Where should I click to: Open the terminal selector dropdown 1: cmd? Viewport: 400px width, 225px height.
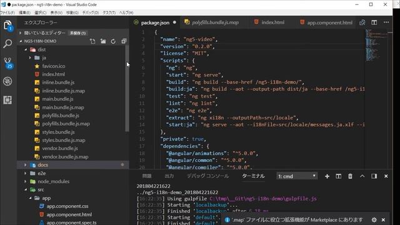(x=297, y=176)
